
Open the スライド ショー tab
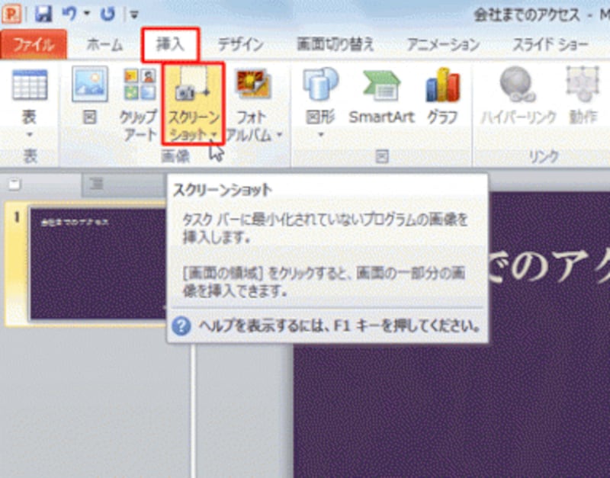coord(550,45)
